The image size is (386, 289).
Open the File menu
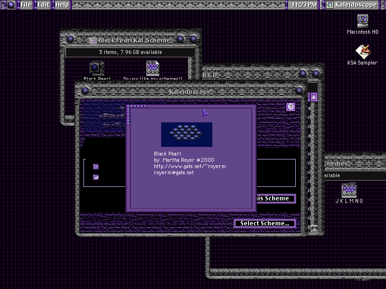(x=26, y=5)
